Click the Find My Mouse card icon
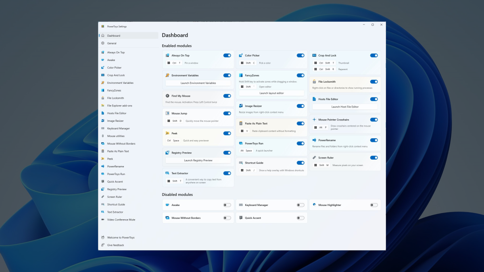The width and height of the screenshot is (484, 272). 167,96
